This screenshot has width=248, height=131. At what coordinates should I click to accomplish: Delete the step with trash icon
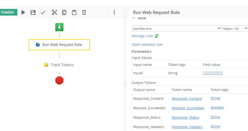[84, 12]
